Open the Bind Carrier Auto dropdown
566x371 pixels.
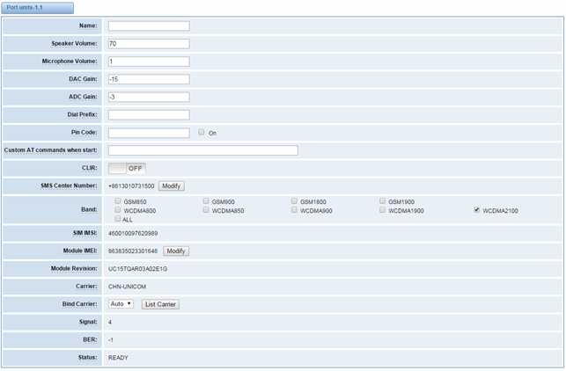click(x=121, y=304)
